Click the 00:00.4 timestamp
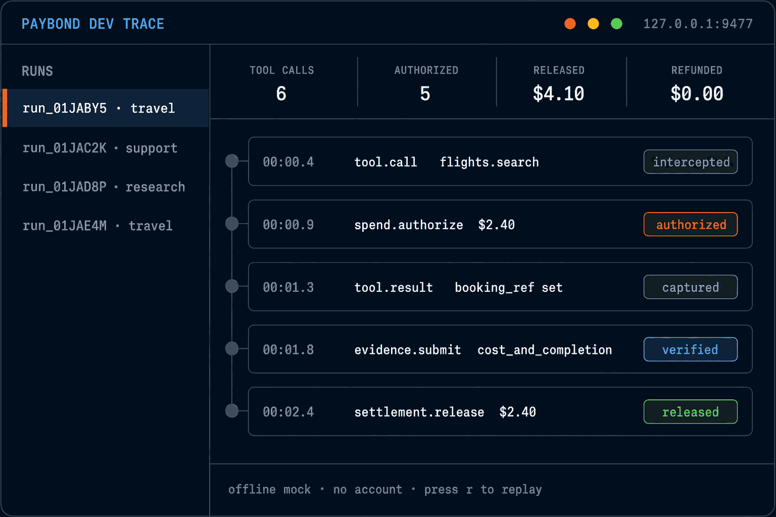This screenshot has width=776, height=517. tap(288, 162)
